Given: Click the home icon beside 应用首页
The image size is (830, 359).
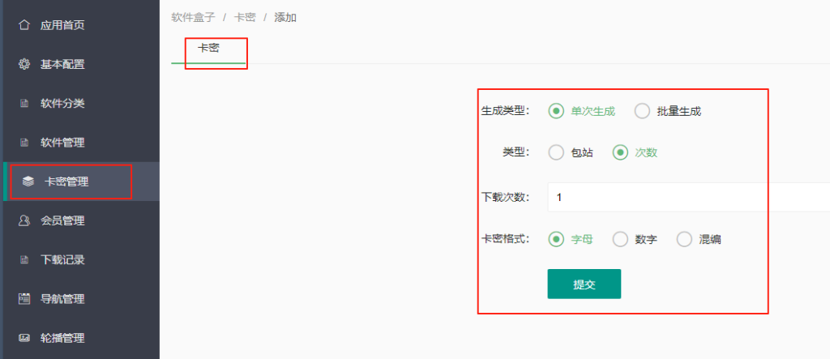Looking at the screenshot, I should pyautogui.click(x=24, y=25).
